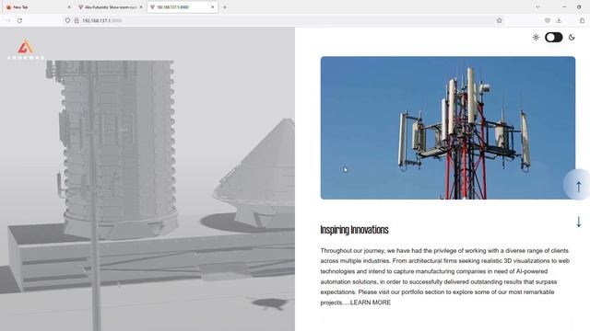This screenshot has width=590, height=331.
Task: Open the LEARN MORE link
Action: click(x=371, y=302)
